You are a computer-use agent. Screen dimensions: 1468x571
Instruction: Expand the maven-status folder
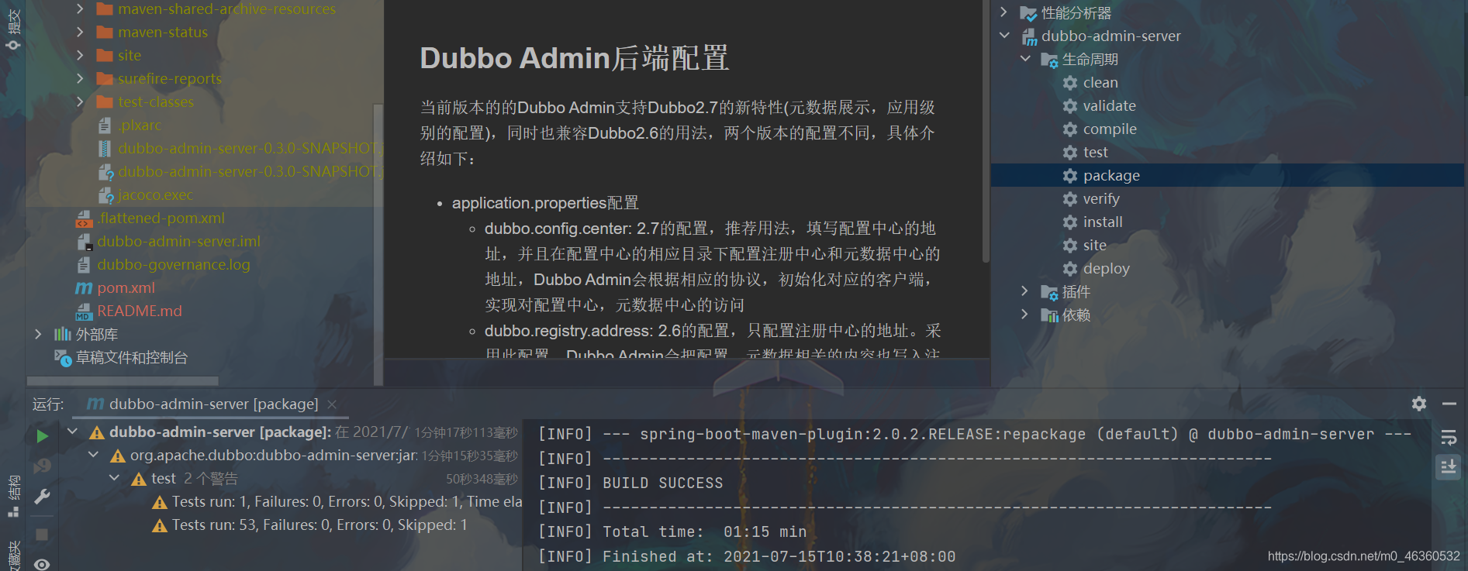click(80, 32)
